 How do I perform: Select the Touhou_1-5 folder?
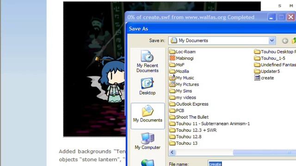270,58
